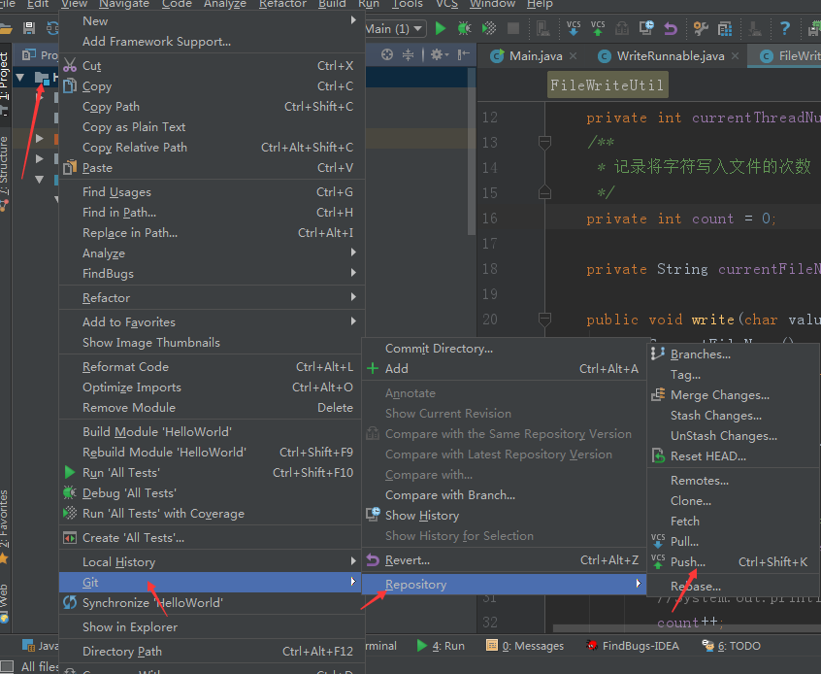Start the Debug bug icon in toolbar
The image size is (821, 674).
point(465,28)
